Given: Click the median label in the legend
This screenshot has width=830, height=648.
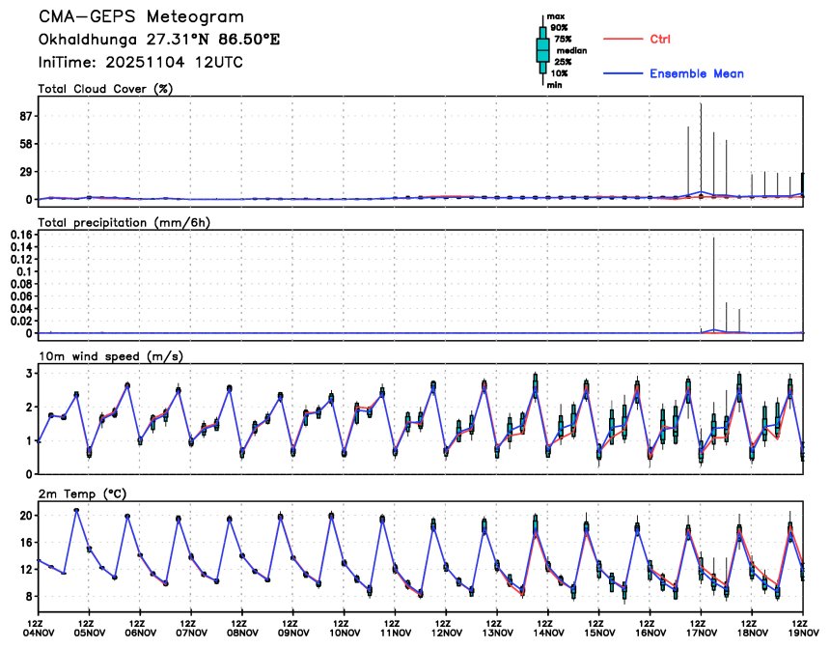Looking at the screenshot, I should click(x=571, y=51).
